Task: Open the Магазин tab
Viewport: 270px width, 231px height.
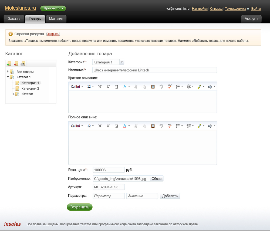Action: point(56,19)
